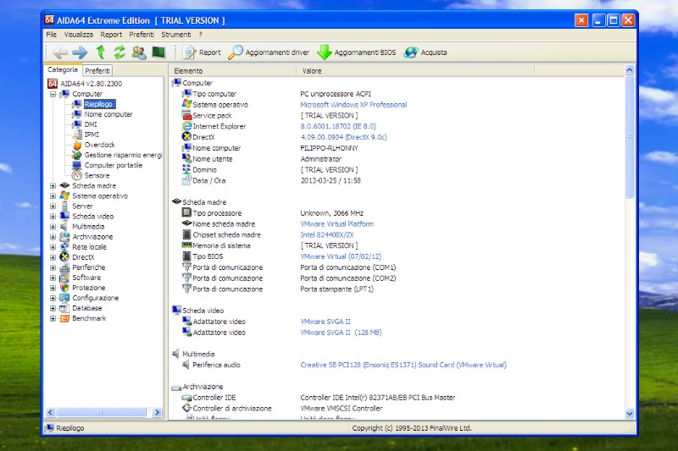Open the users icon in toolbar
678x451 pixels.
tap(139, 52)
